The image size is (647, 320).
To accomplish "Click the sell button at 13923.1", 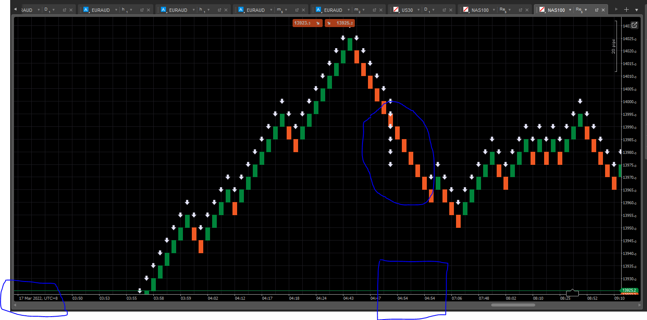I will tap(307, 23).
